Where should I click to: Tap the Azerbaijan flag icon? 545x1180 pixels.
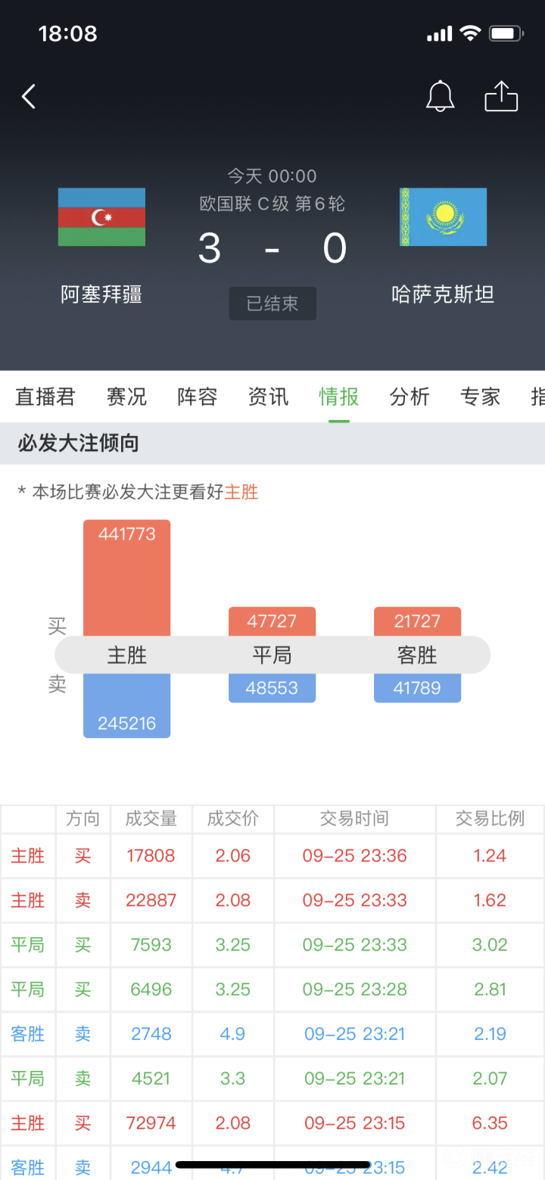click(x=101, y=217)
